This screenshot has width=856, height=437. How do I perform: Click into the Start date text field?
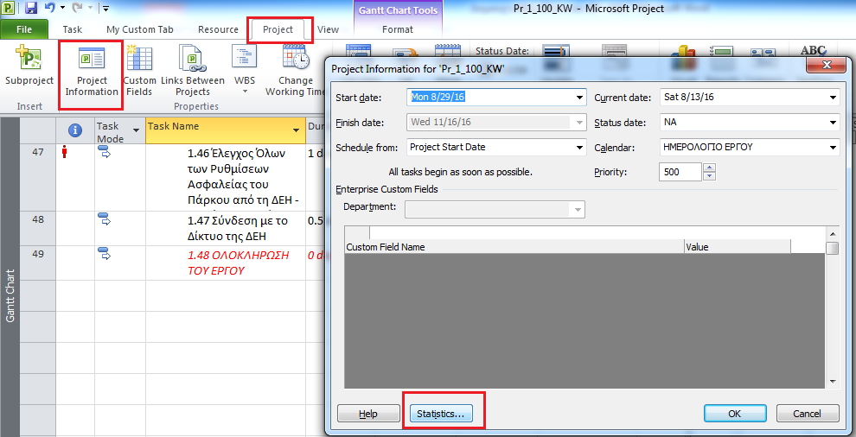(489, 98)
